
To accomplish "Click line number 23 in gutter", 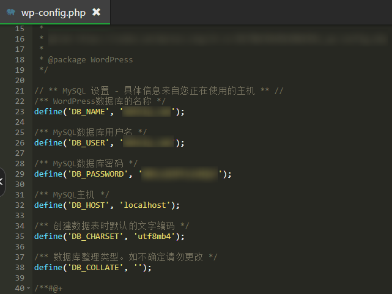I will [x=20, y=112].
